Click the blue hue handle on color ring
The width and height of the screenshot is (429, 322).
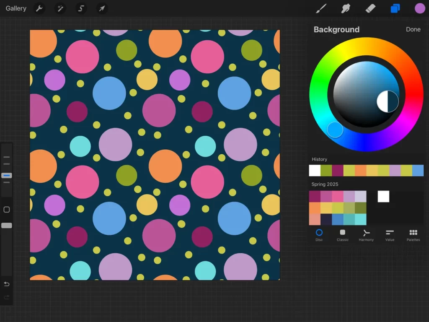tap(335, 130)
